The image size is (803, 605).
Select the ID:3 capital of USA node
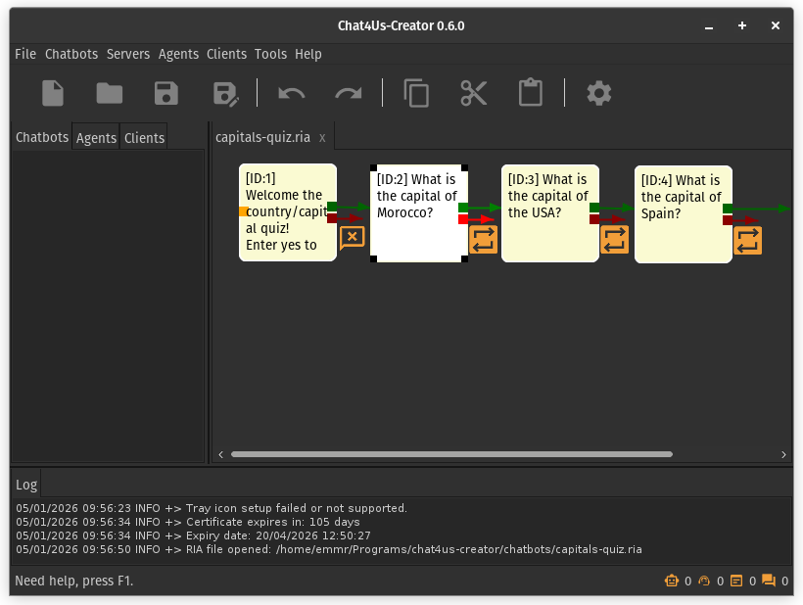pos(549,213)
